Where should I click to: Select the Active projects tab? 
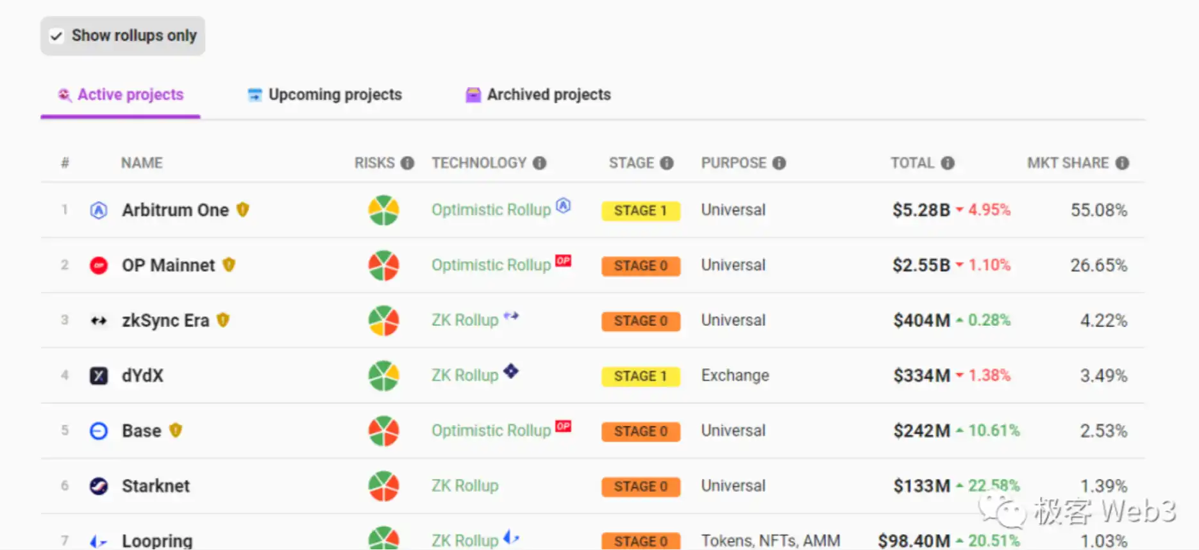point(121,95)
